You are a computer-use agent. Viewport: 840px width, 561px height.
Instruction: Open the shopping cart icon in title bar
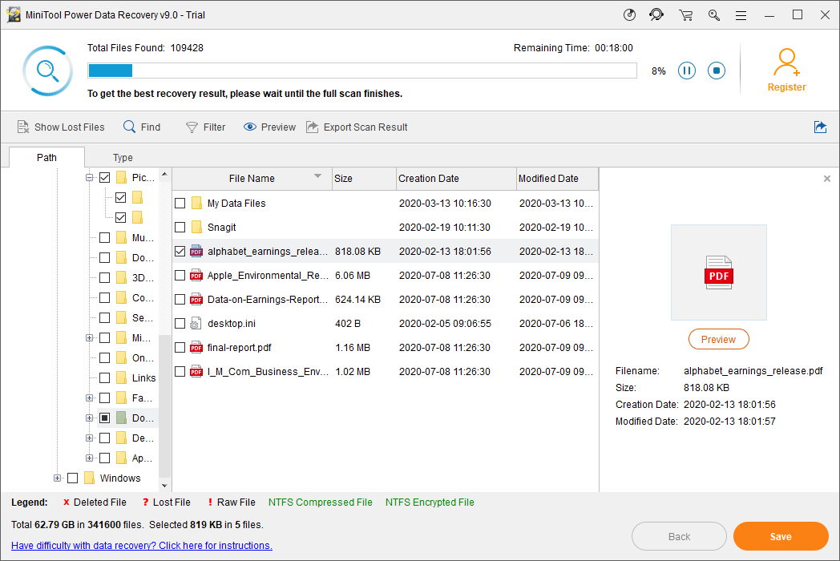(685, 15)
